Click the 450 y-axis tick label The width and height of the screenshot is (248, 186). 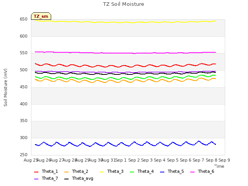tap(24, 87)
